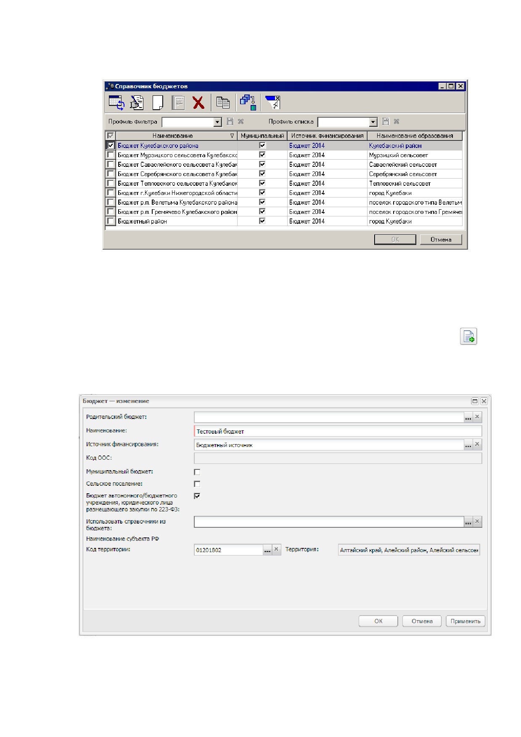
Task: Click OK in Справочник бюджетов window
Action: (x=395, y=240)
